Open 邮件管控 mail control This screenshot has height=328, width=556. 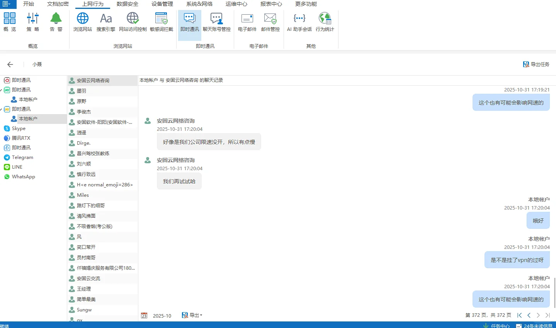[270, 22]
